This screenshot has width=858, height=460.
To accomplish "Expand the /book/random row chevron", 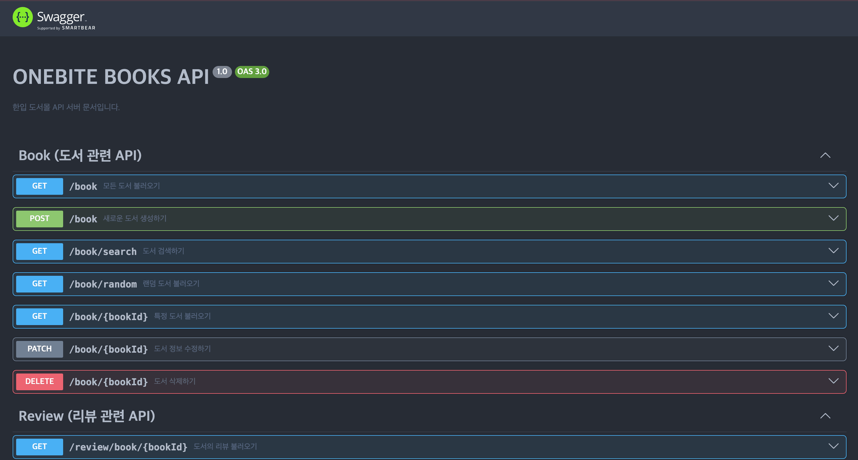I will [833, 284].
